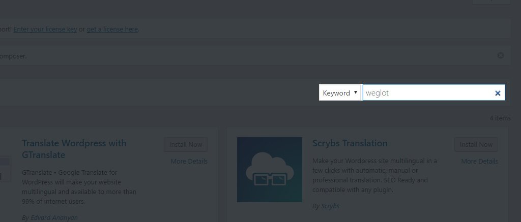Open the Keyword search type dropdown
521x222 pixels.
(x=339, y=92)
